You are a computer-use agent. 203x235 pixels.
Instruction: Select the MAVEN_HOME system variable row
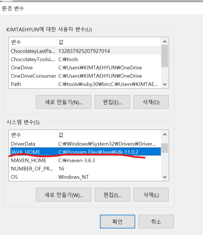[86, 160]
